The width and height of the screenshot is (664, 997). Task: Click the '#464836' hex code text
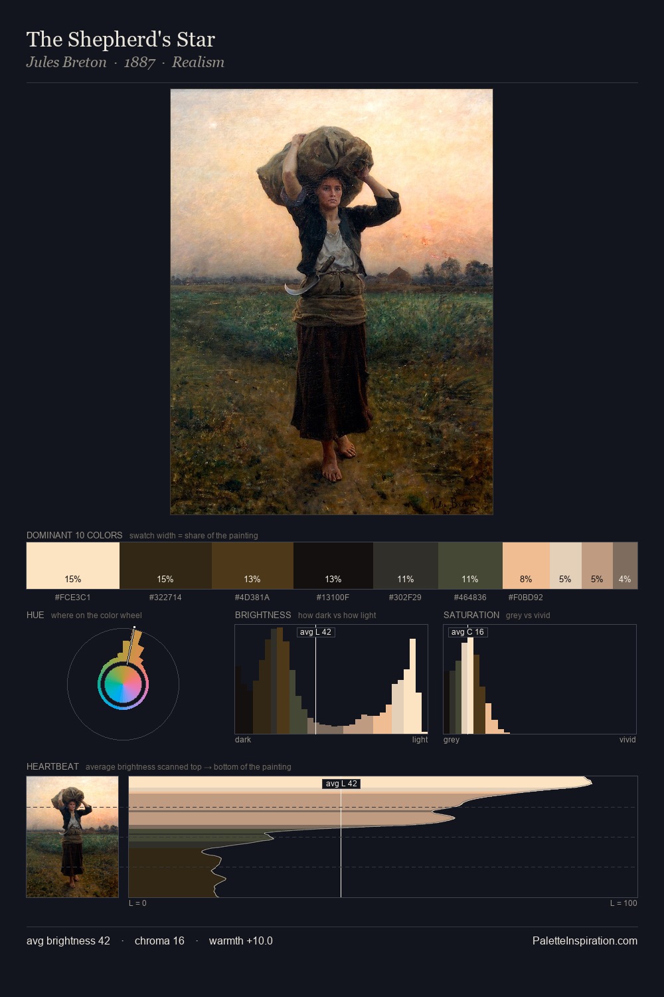470,598
